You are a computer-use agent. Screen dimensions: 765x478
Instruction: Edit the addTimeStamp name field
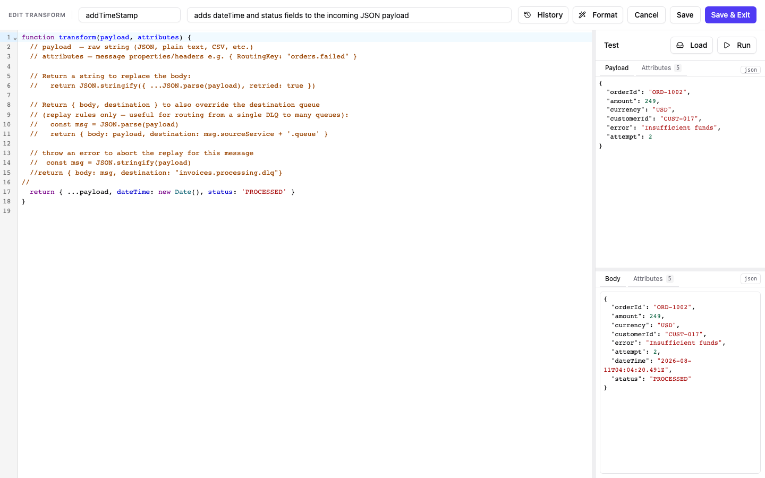[130, 15]
